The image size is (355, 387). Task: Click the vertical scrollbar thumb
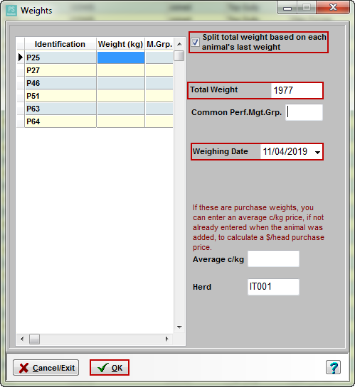pyautogui.click(x=179, y=56)
